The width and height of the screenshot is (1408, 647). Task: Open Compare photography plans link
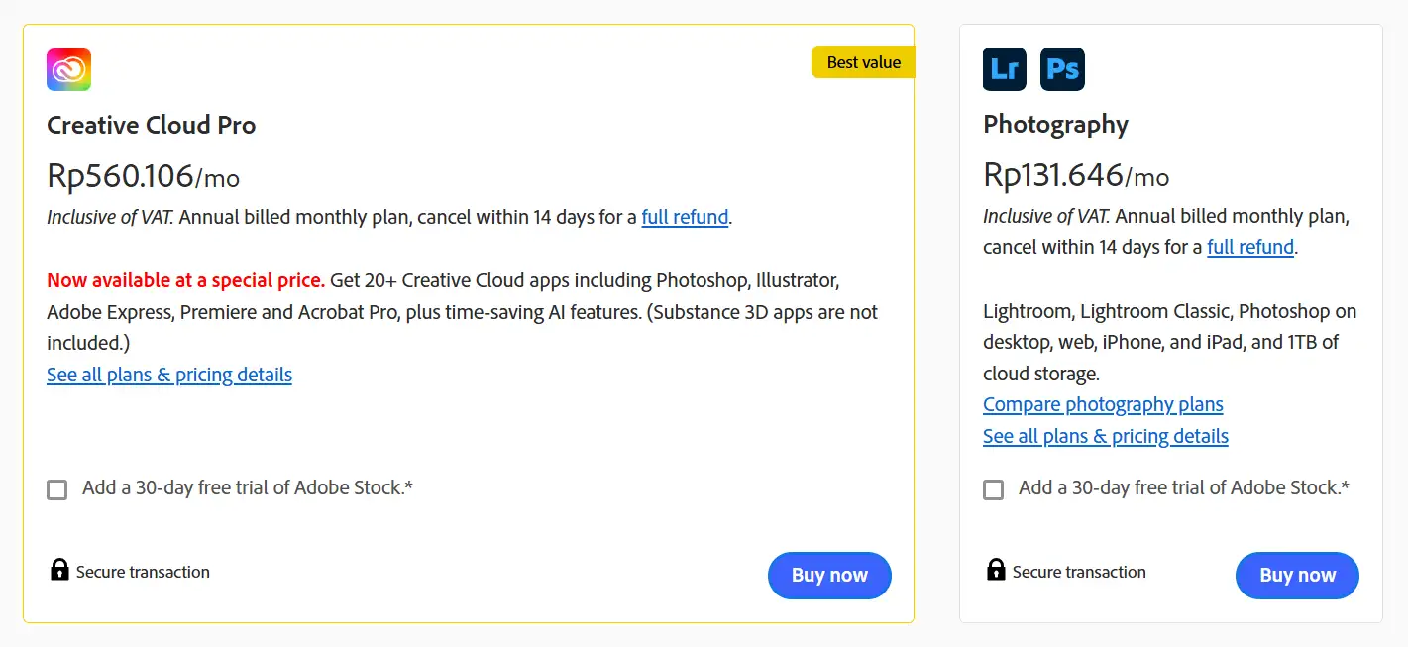[1103, 404]
